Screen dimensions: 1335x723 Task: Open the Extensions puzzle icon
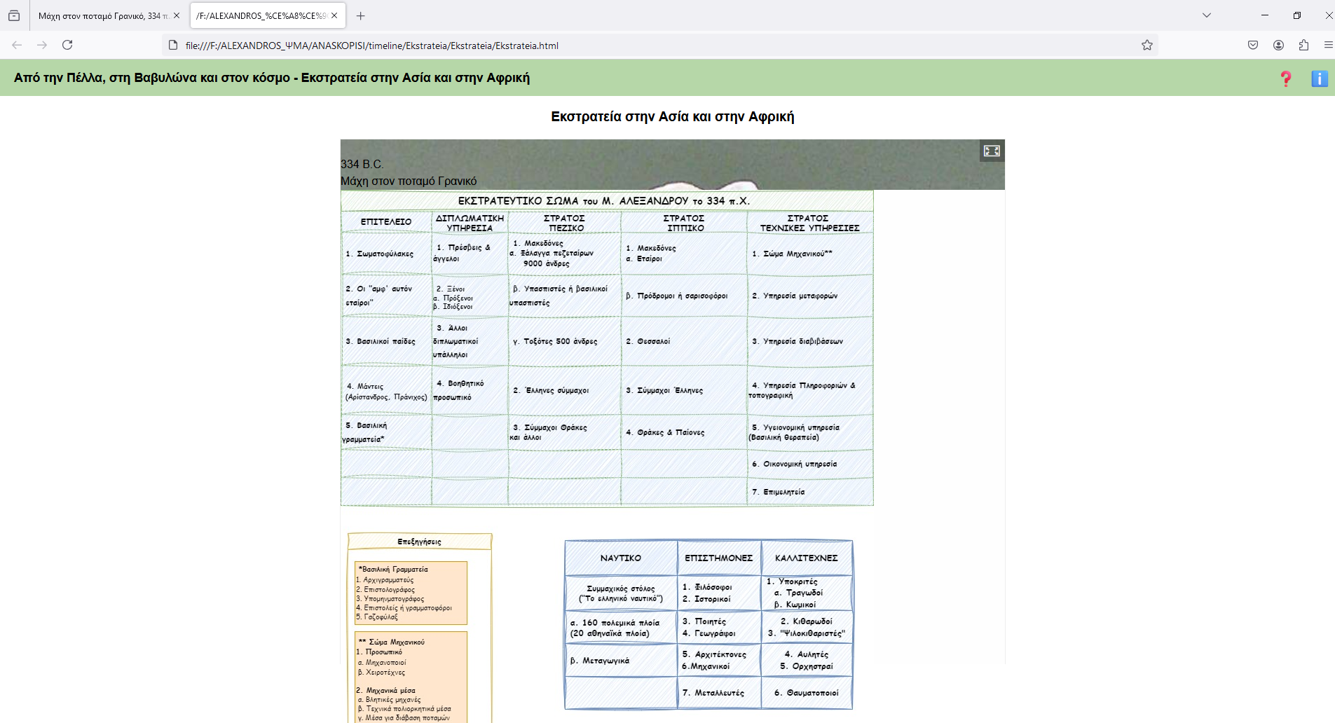[1303, 45]
